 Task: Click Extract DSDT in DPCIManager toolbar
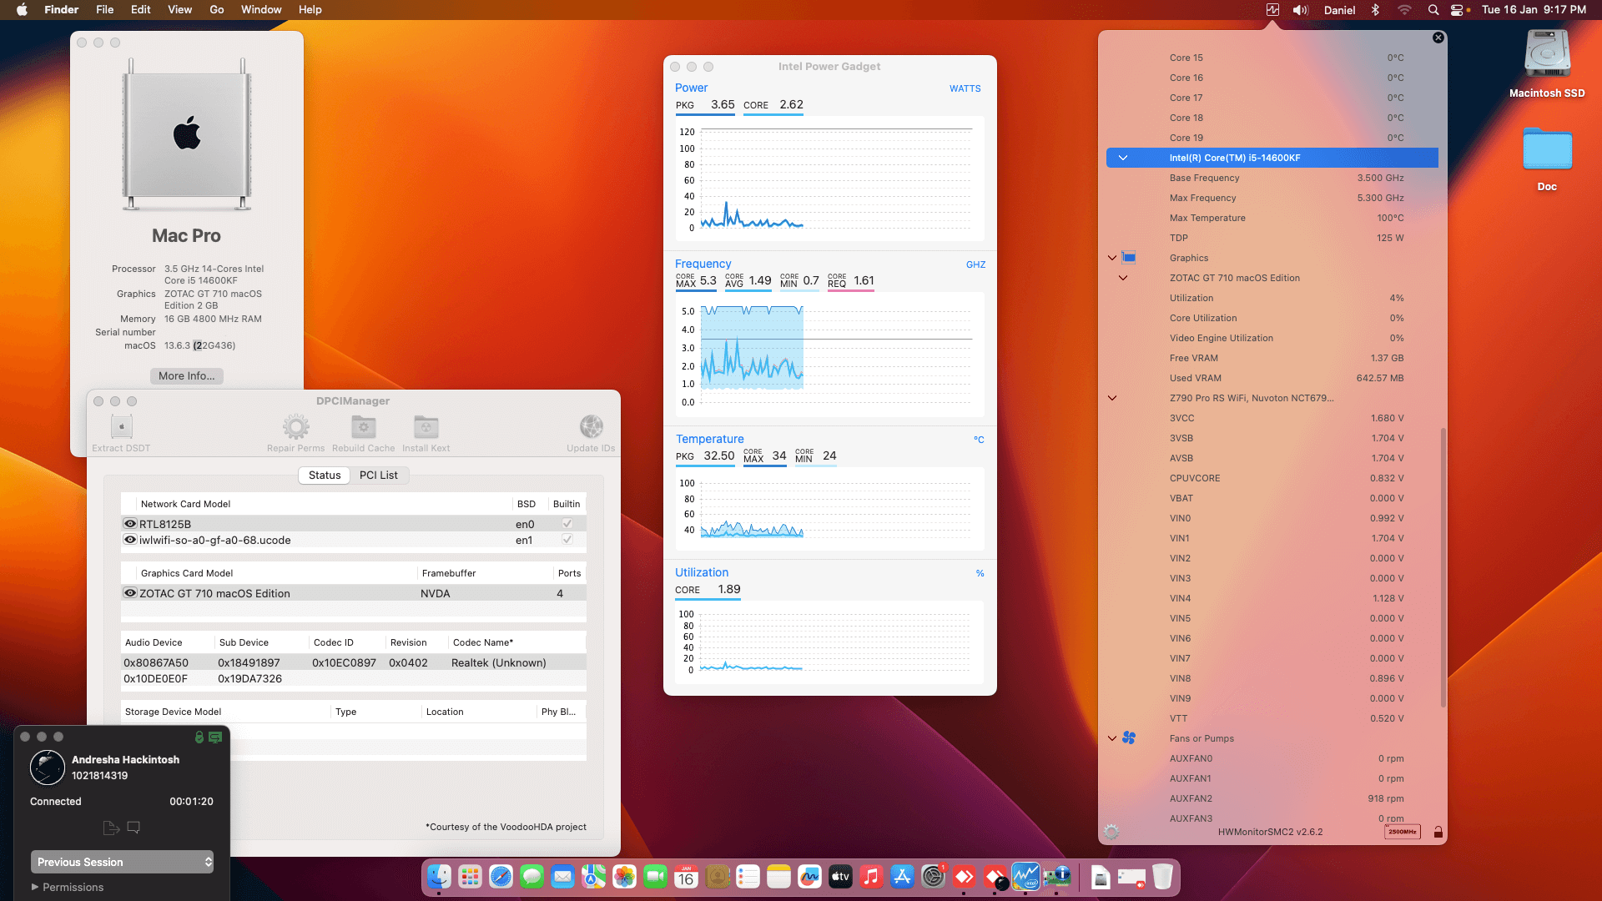point(121,433)
